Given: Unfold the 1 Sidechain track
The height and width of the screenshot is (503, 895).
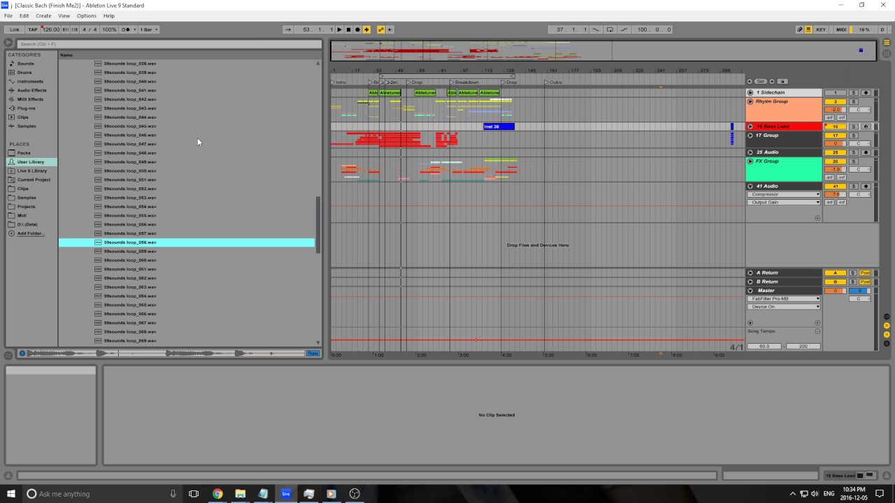Looking at the screenshot, I should coord(750,93).
